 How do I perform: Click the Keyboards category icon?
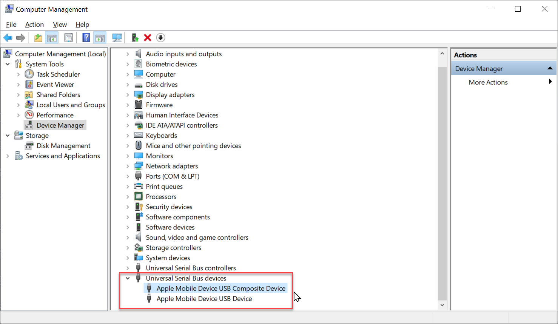139,136
